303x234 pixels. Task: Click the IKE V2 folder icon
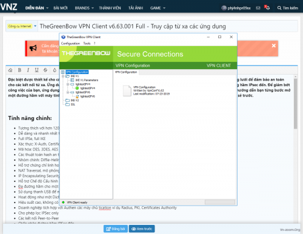(x=68, y=100)
